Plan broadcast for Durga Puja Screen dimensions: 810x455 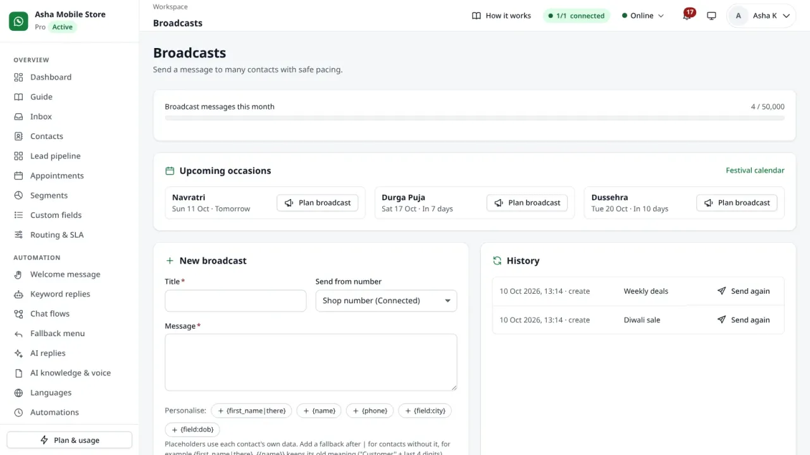[x=527, y=203]
